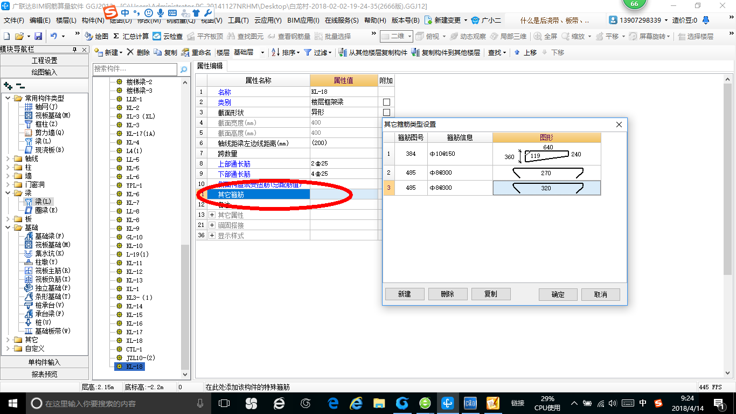This screenshot has width=736, height=414.
Task: Toggle 附加 checkbox for 截面形状 row
Action: [386, 113]
